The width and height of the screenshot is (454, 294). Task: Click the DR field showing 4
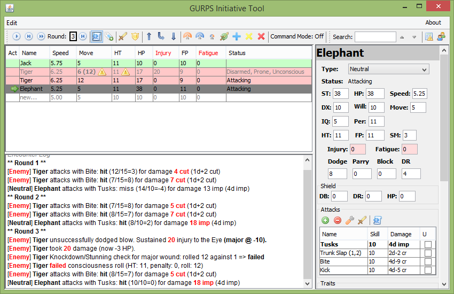click(x=411, y=174)
